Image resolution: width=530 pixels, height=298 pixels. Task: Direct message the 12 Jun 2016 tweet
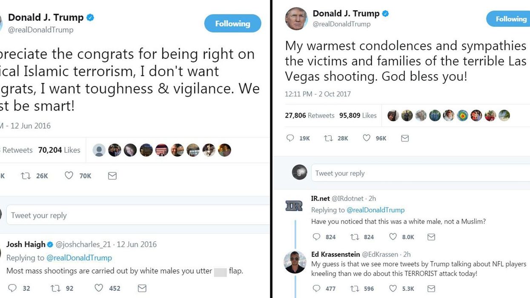[x=112, y=175]
